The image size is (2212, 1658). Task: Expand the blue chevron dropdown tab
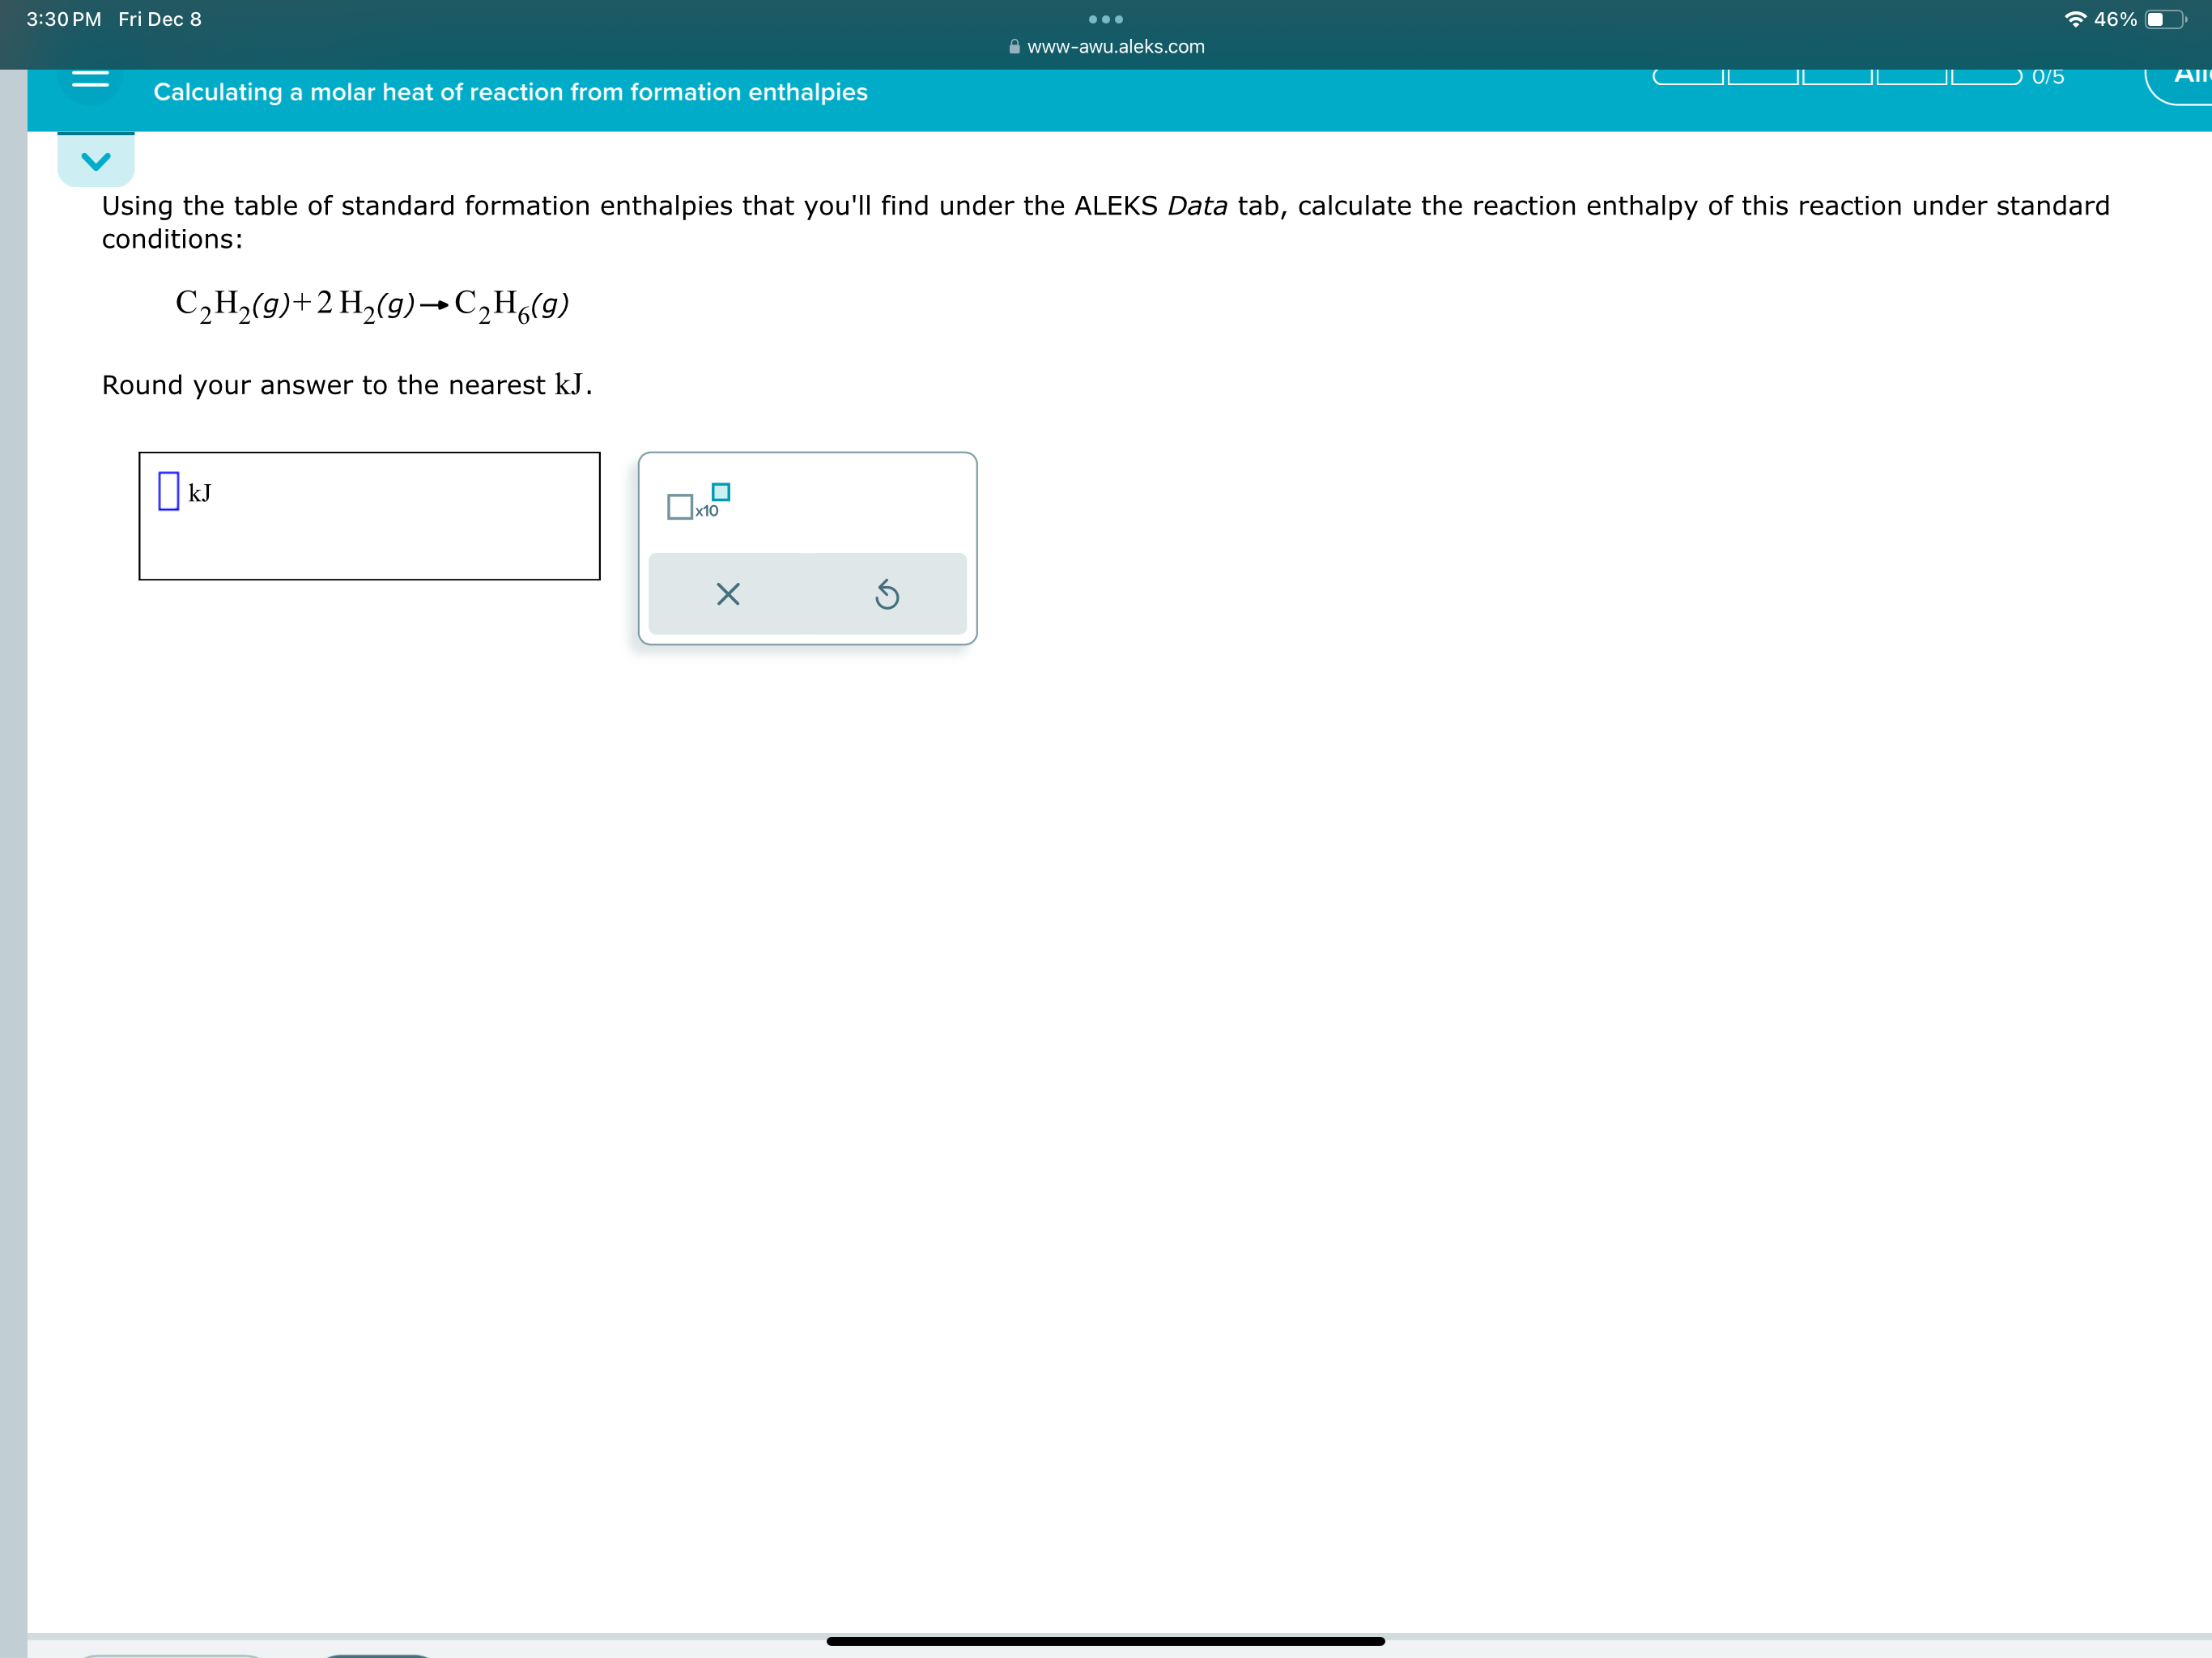coord(96,161)
